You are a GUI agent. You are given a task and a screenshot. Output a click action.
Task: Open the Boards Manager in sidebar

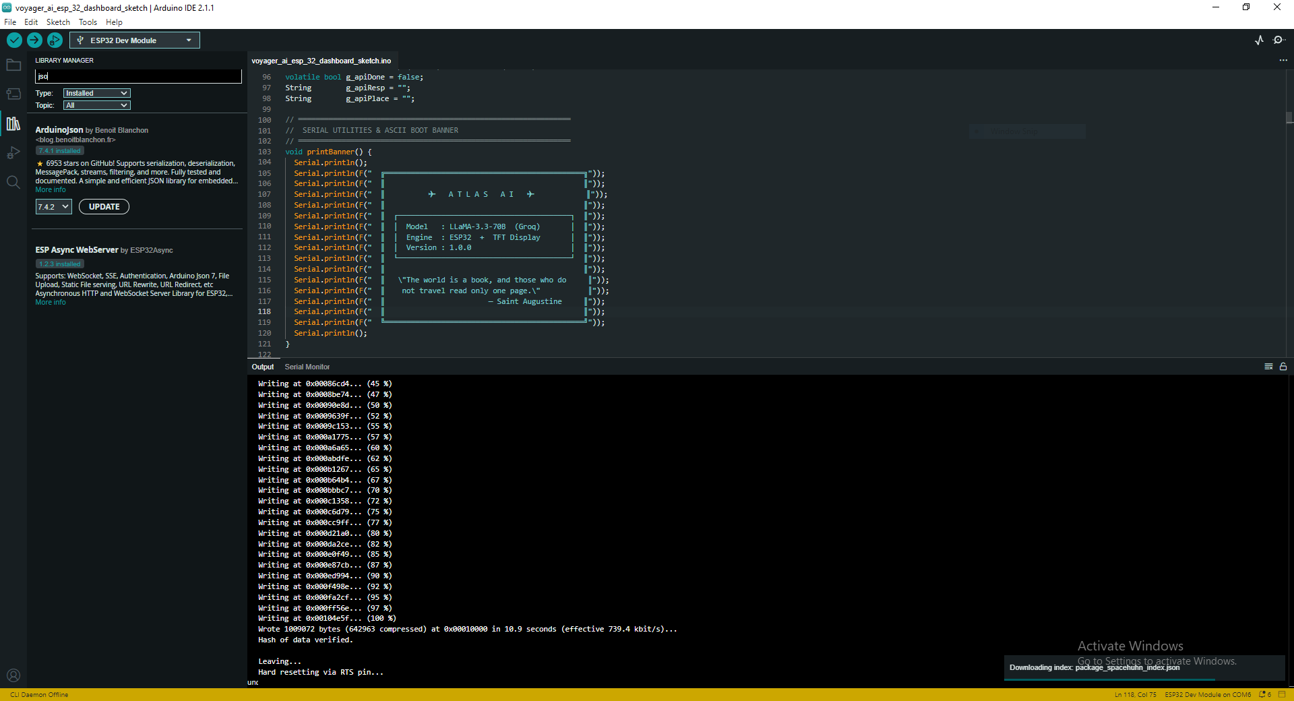coord(13,94)
